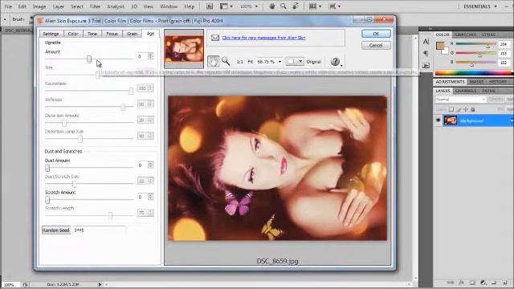Open the Paragraph panel icon

click(426, 54)
